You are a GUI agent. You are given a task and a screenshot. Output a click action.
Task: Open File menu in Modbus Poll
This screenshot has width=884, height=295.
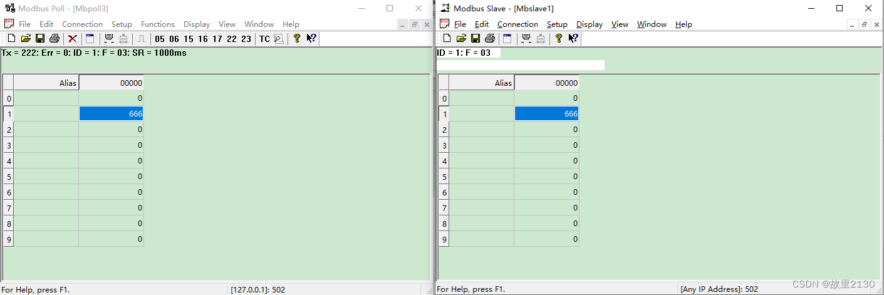24,24
